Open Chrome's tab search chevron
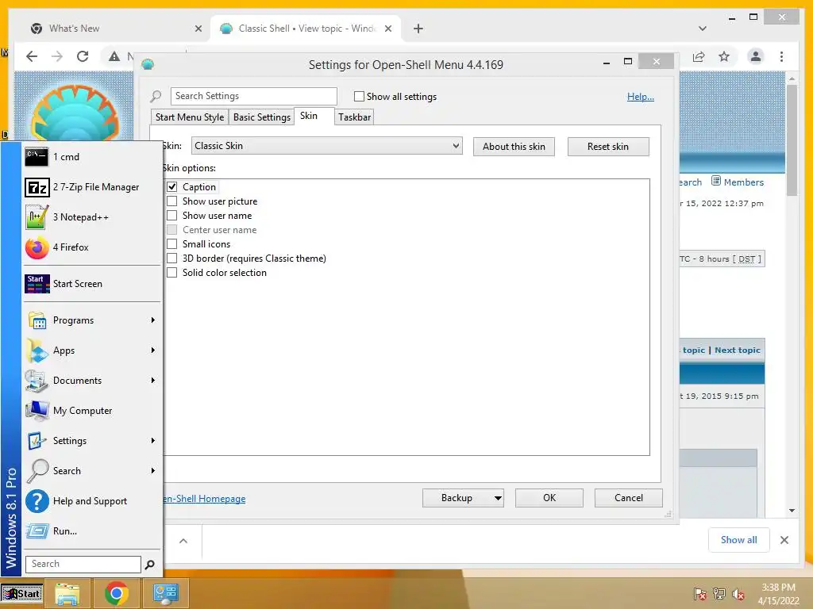The height and width of the screenshot is (609, 813). pos(703,29)
